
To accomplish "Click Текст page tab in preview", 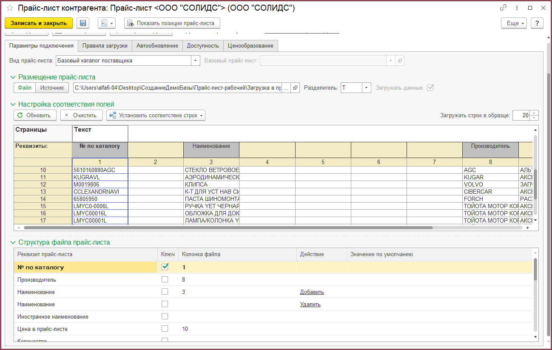I will click(x=100, y=133).
